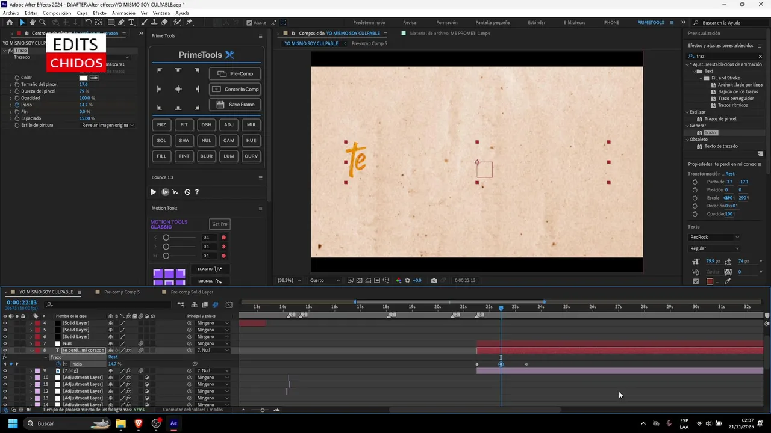Select the Zoom magnifier tool
Viewport: 771px width, 433px height.
[42, 23]
